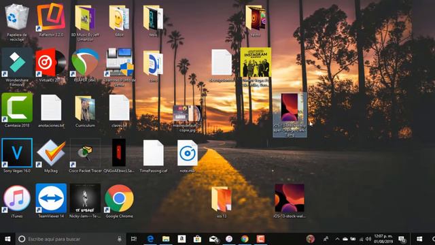Viewport: 435px width, 245px height.
Task: Open the People icon in taskbar
Action: pos(326,239)
